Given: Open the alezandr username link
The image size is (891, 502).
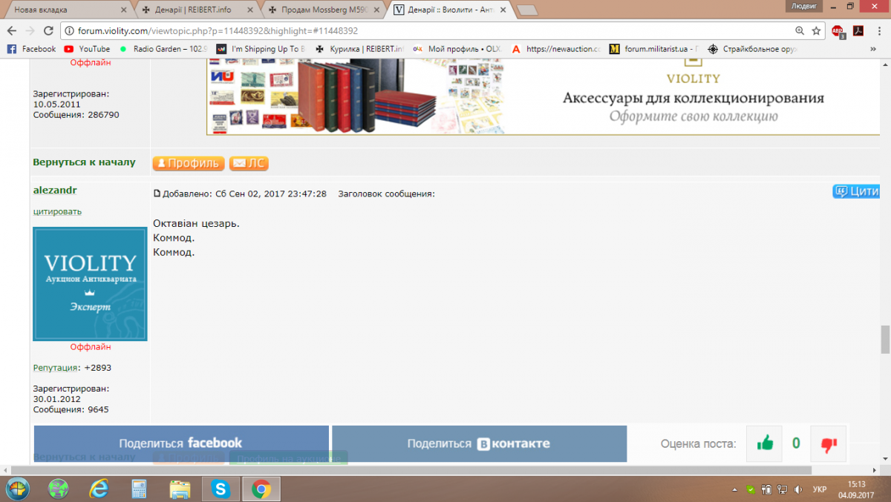Looking at the screenshot, I should pos(55,190).
